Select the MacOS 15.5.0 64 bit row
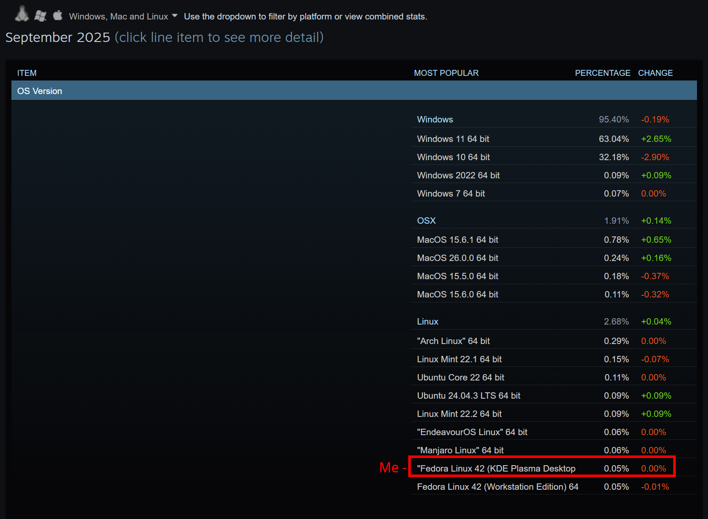 click(554, 276)
